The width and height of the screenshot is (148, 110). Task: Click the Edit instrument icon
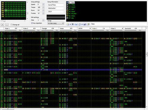pyautogui.click(x=88, y=24)
